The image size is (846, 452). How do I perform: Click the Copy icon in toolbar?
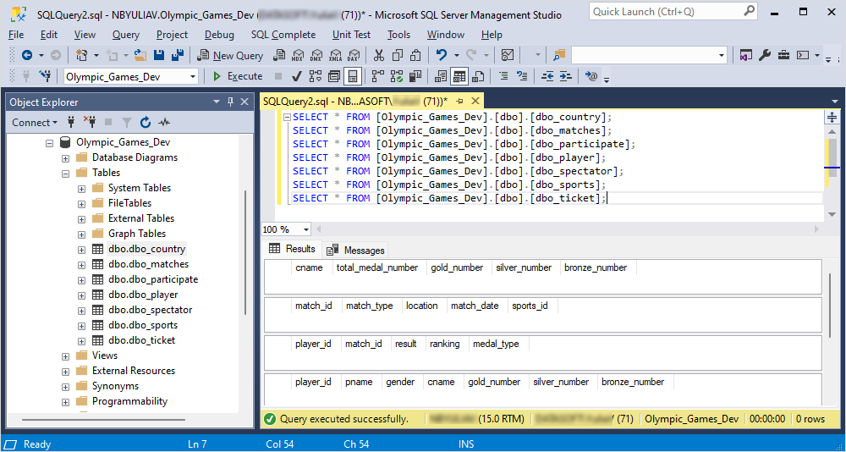[398, 55]
